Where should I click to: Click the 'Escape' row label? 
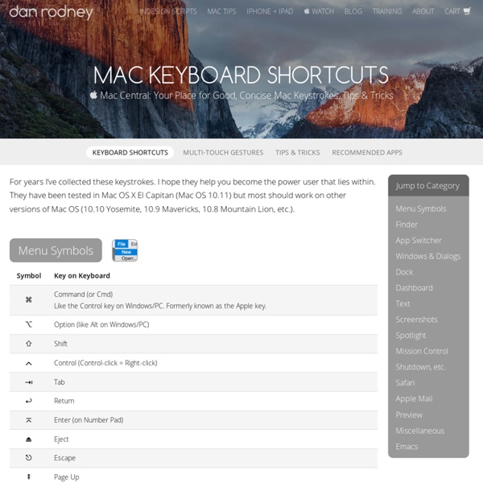64,458
